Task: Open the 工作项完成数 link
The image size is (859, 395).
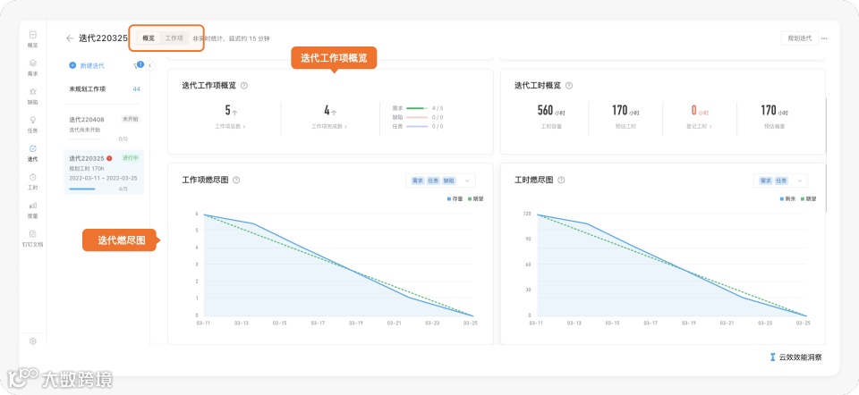Action: 329,126
